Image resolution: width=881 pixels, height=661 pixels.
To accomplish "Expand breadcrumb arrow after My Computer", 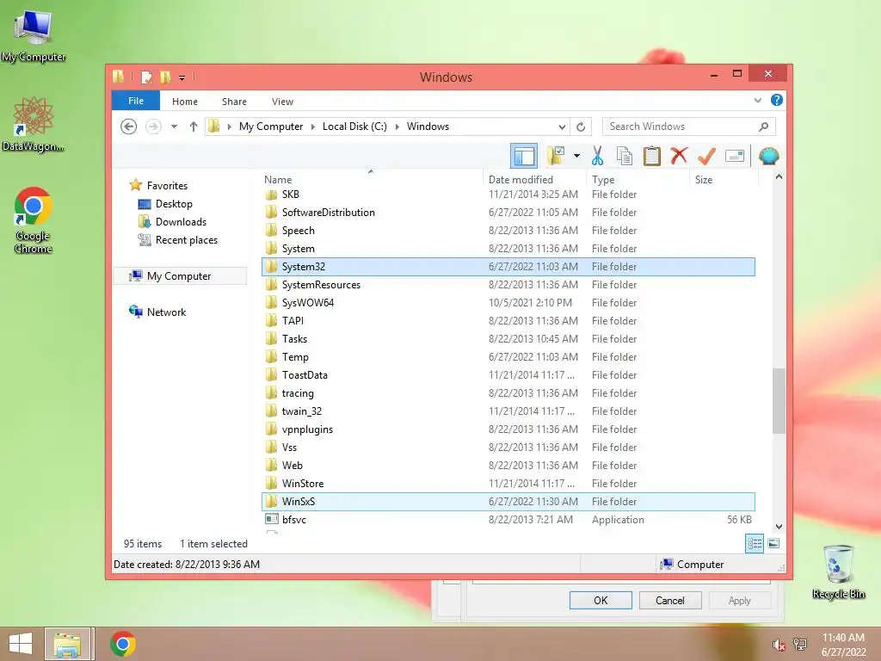I will pyautogui.click(x=313, y=127).
